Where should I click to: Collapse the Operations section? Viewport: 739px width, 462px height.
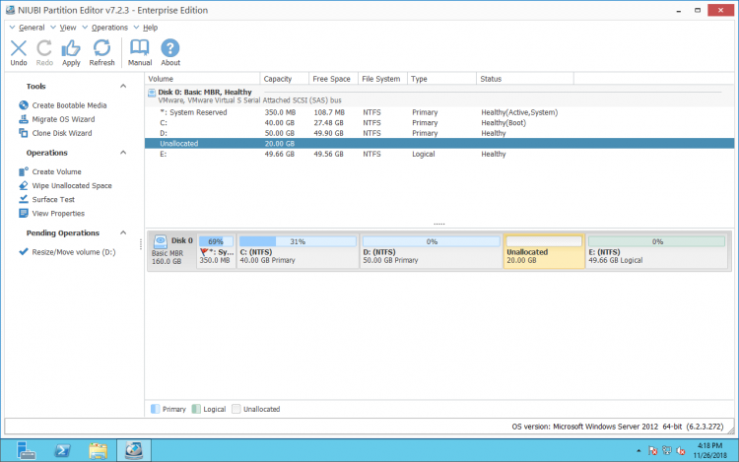point(123,154)
